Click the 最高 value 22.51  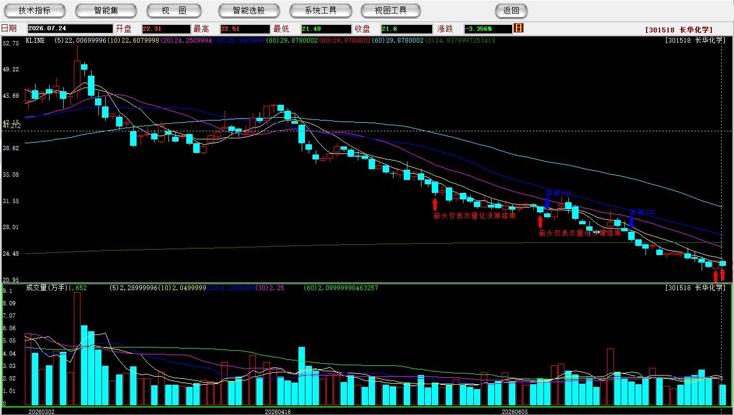(x=244, y=29)
